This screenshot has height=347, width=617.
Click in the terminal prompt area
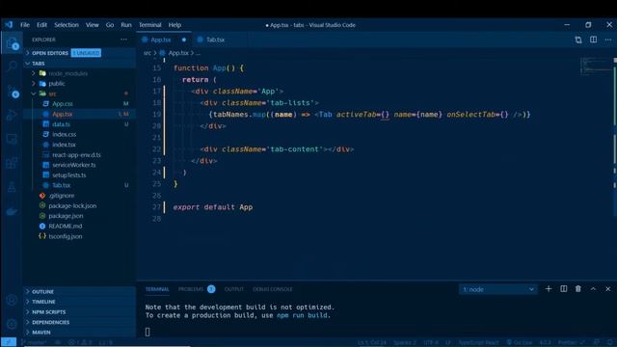tap(148, 332)
